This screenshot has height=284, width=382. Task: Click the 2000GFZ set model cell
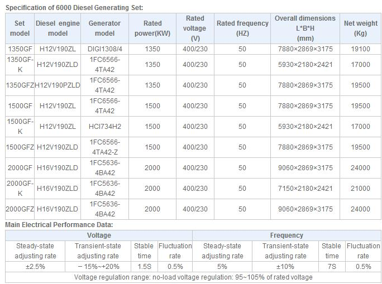point(20,209)
